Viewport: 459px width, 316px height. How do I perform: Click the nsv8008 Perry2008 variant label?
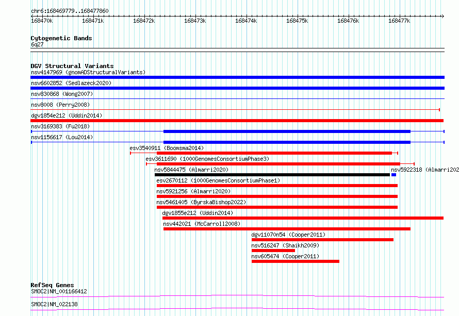60,105
